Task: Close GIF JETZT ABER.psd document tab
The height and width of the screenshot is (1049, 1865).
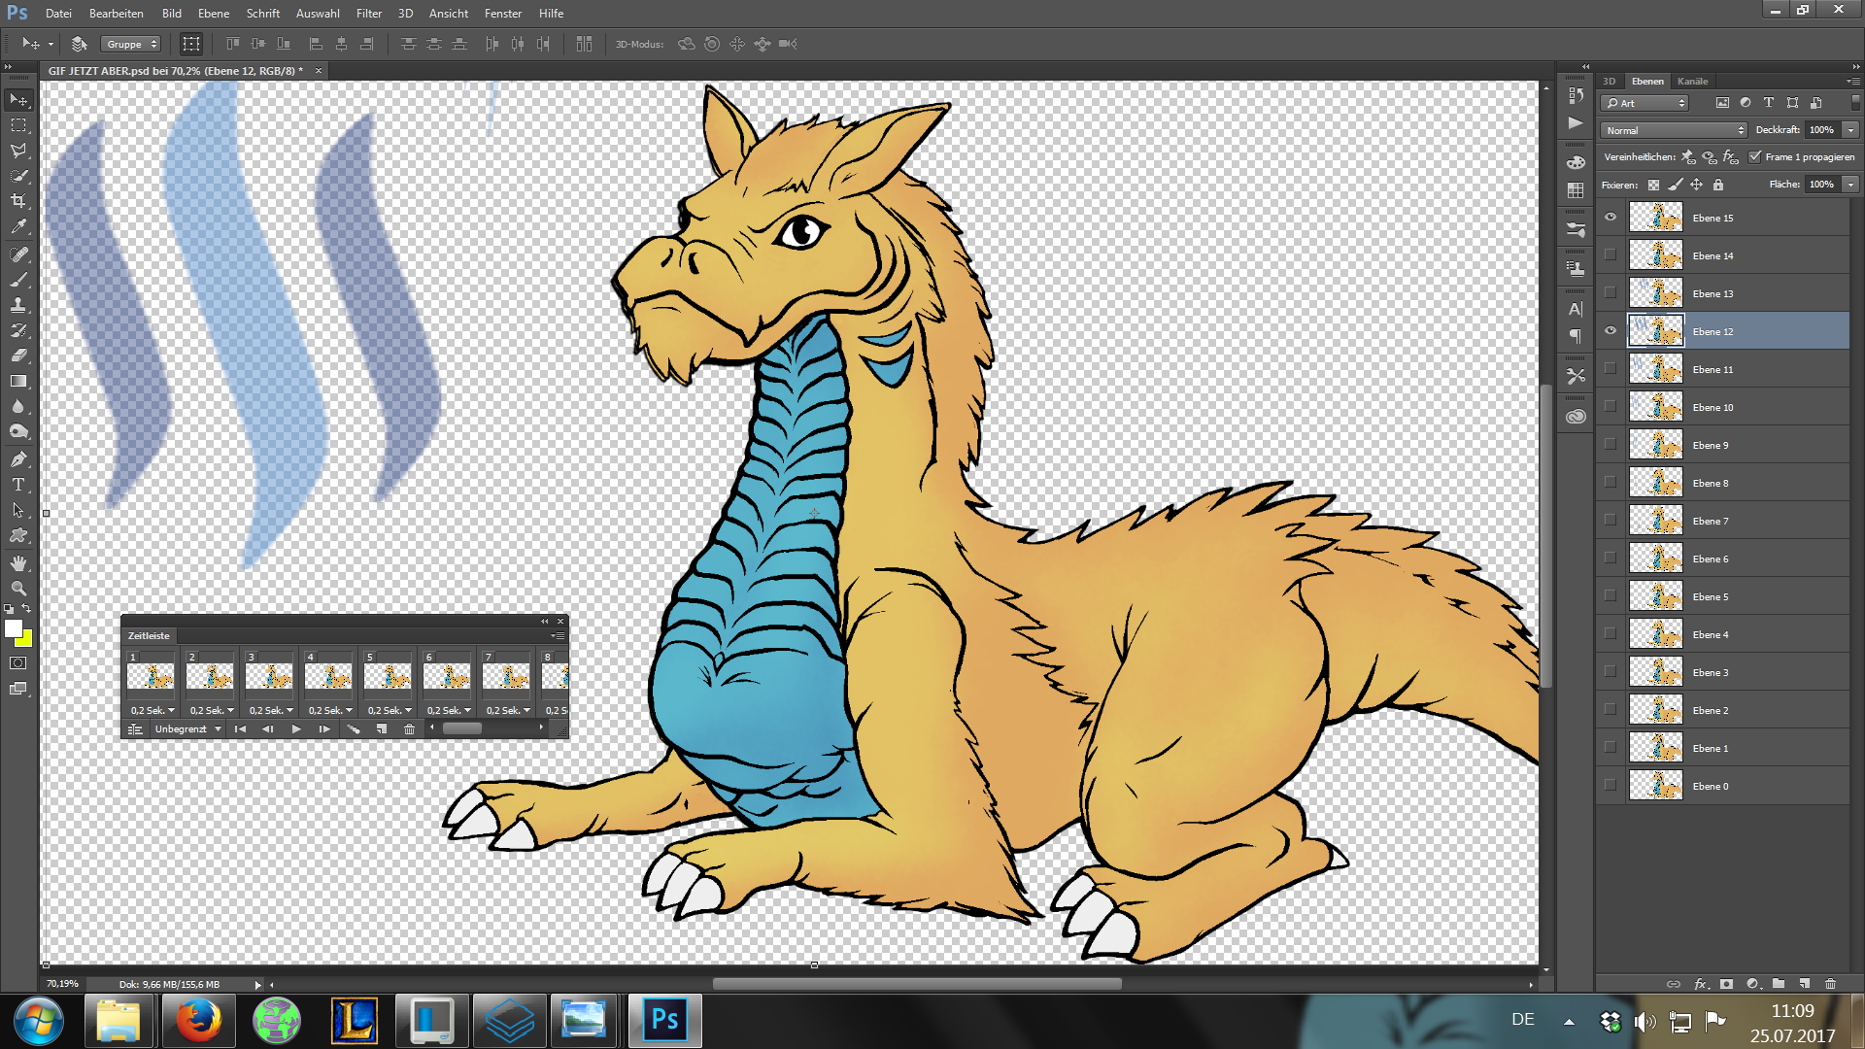Action: [318, 70]
